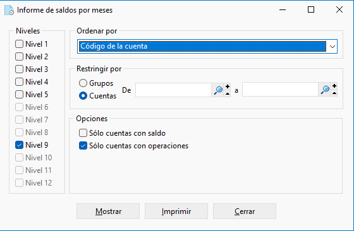Disable 'Sólo cuentas con operaciones' option

(x=83, y=146)
